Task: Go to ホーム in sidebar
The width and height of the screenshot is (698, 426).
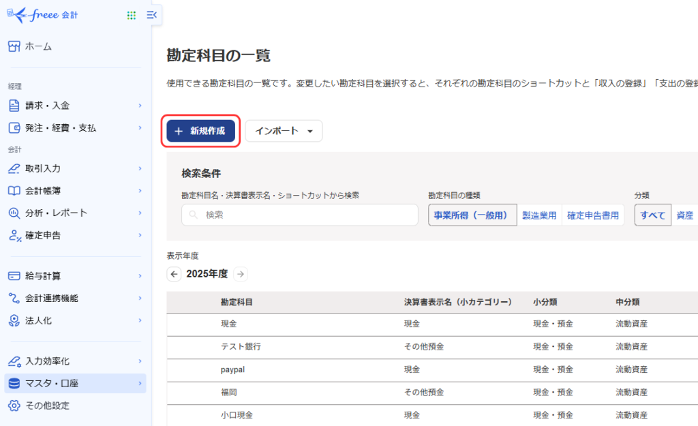Action: click(x=38, y=46)
